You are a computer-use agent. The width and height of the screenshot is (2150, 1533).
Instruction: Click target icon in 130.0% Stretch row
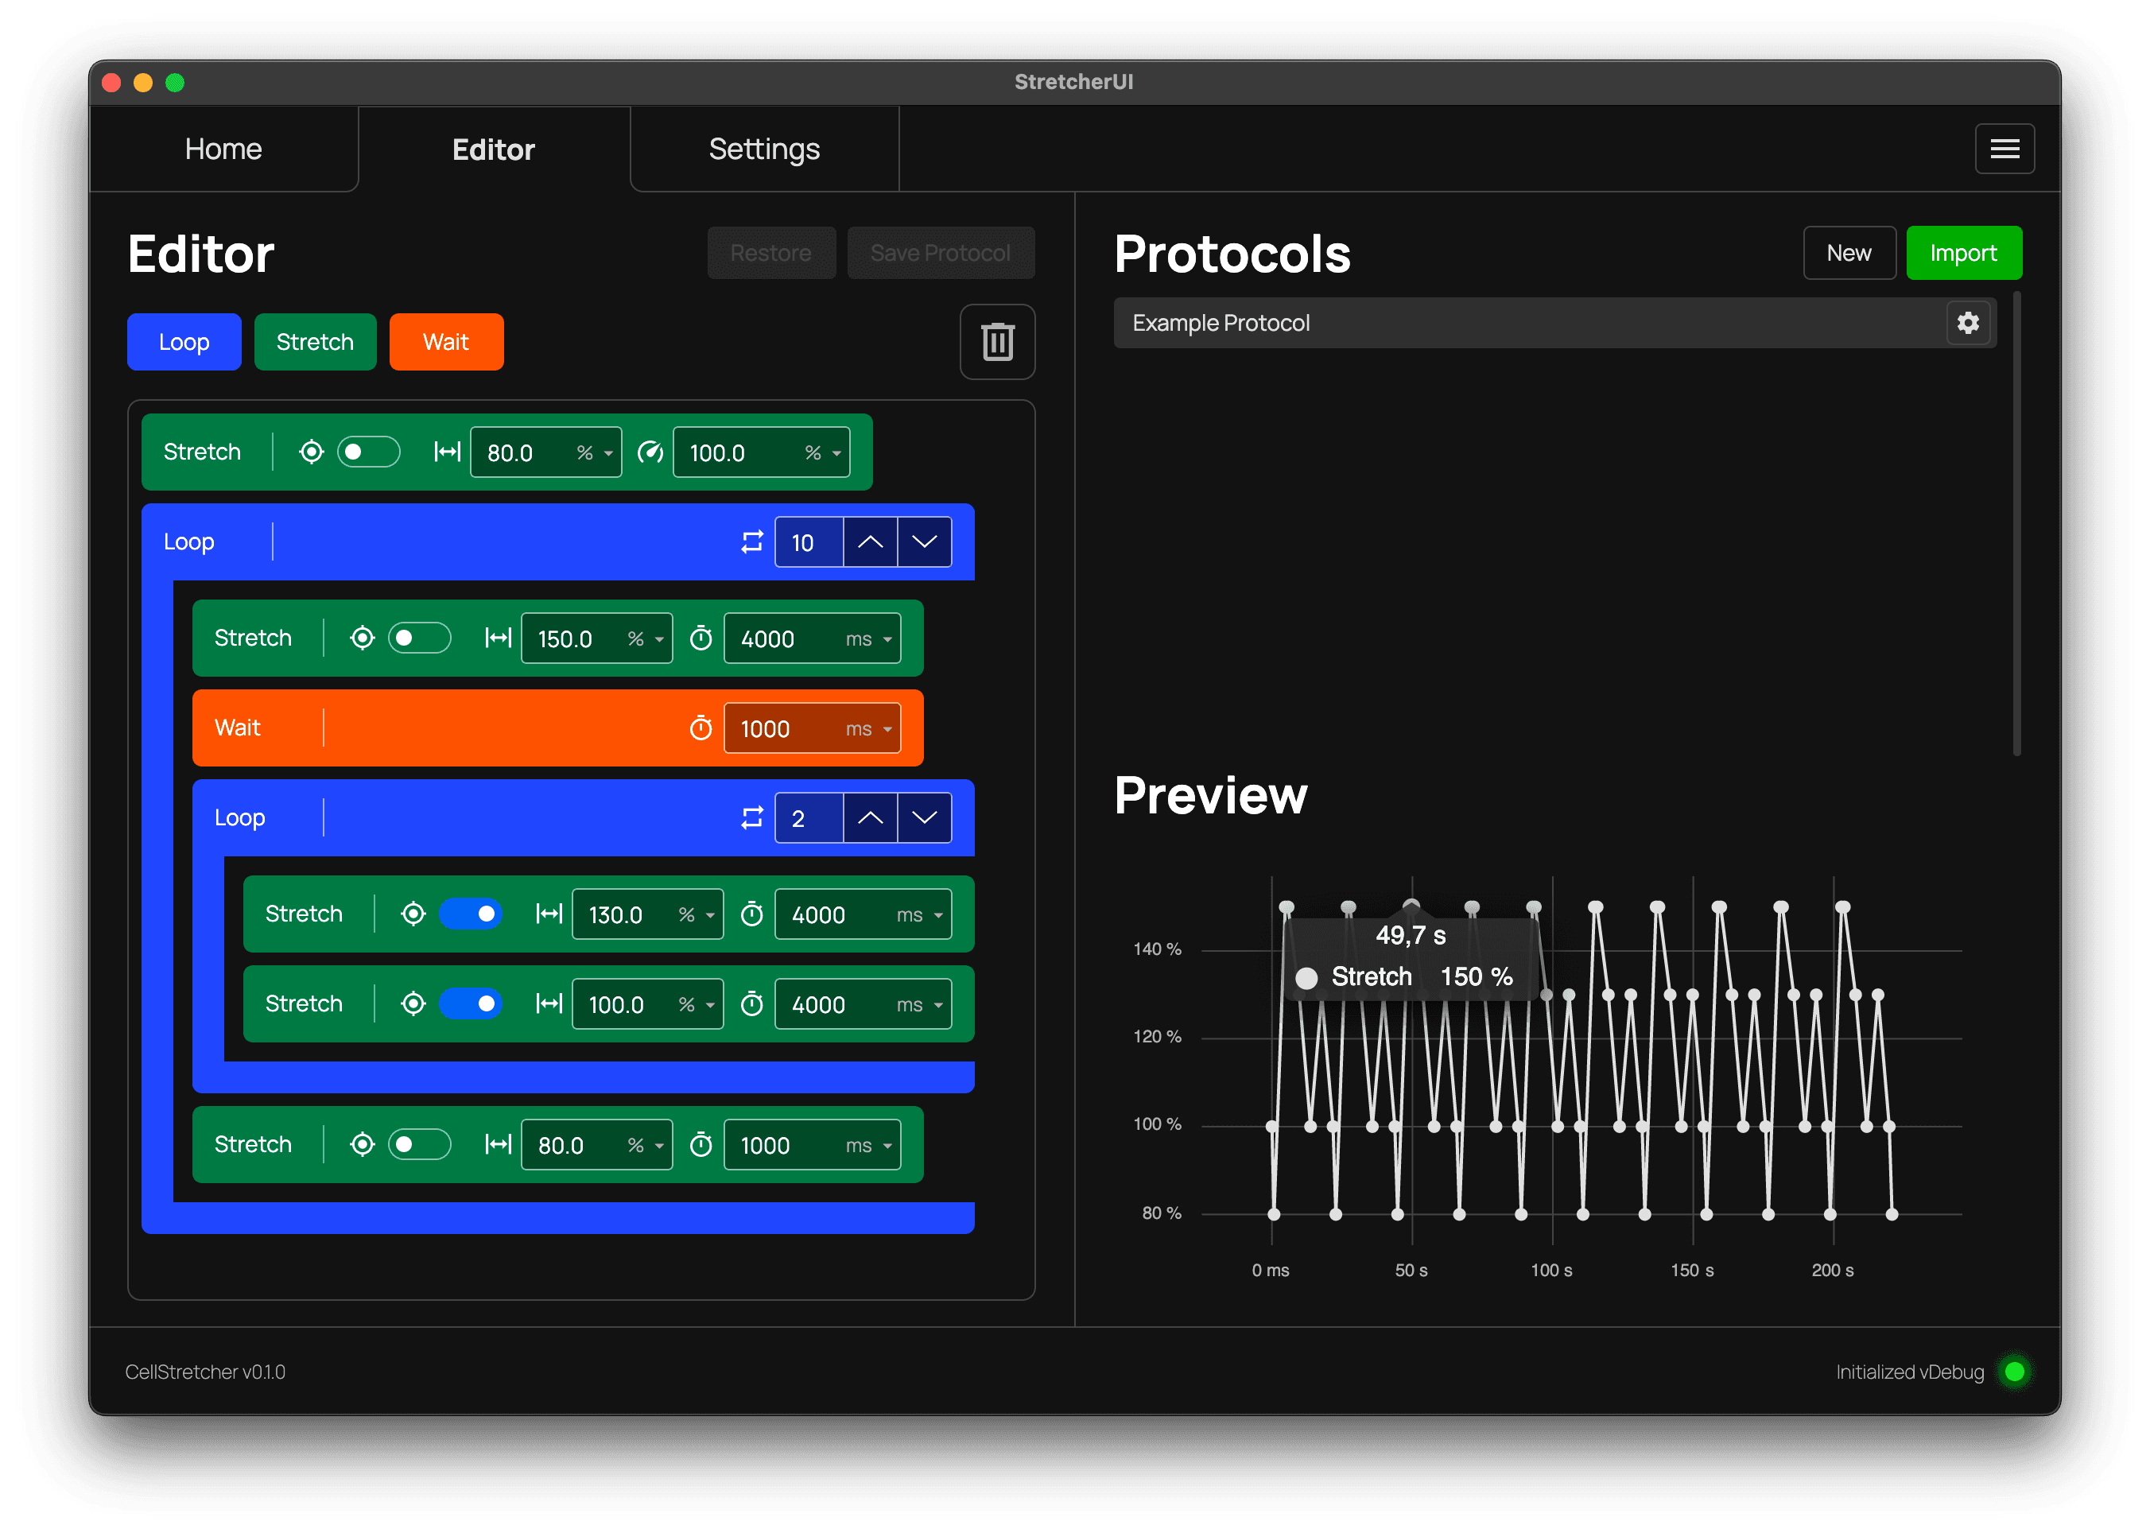(413, 914)
